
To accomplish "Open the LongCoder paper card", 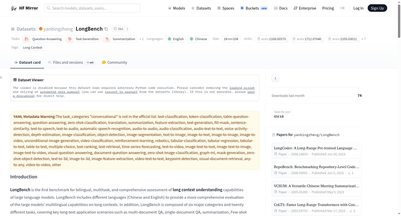I will [317, 151].
